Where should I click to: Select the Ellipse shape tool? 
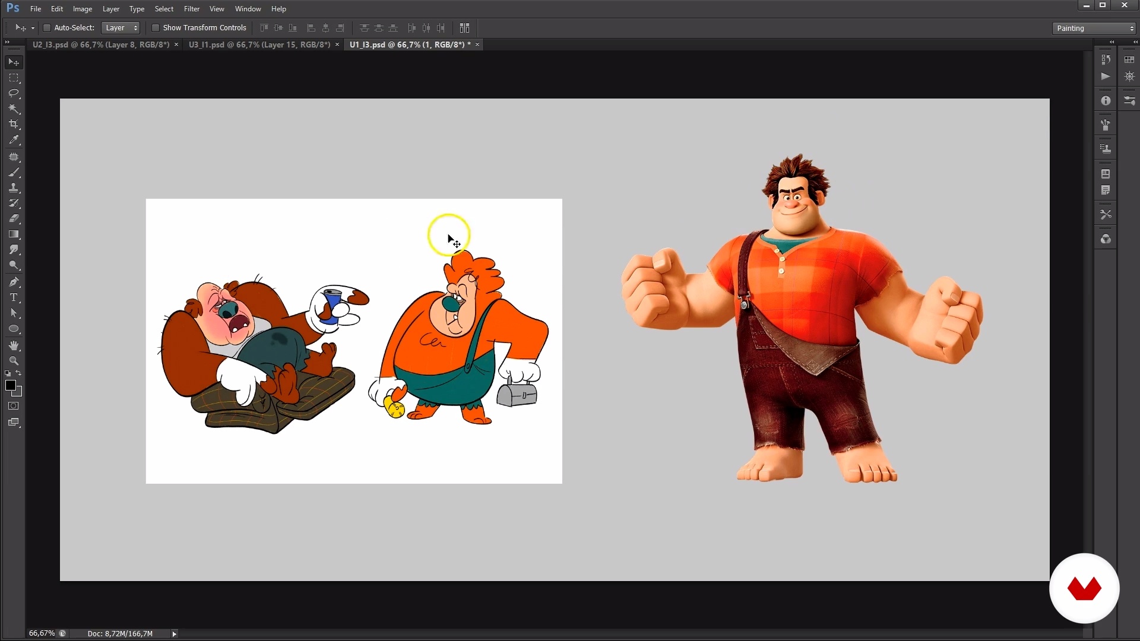tap(14, 329)
